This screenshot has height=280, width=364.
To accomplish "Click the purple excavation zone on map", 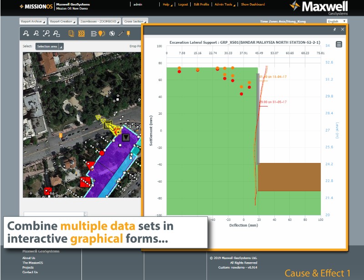I will tap(111, 163).
